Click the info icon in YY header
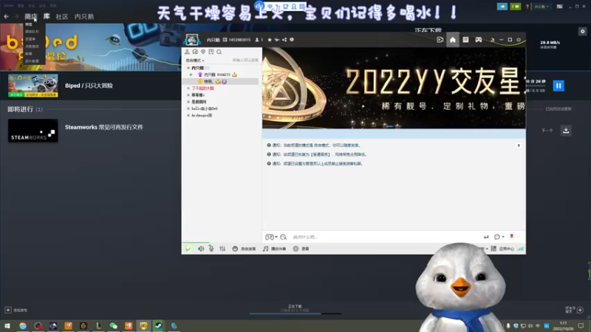 (292, 40)
